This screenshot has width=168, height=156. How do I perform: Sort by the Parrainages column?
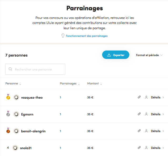pos(70,84)
